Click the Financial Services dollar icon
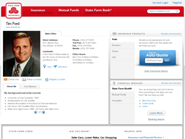This screenshot has width=185, height=139. (114, 83)
